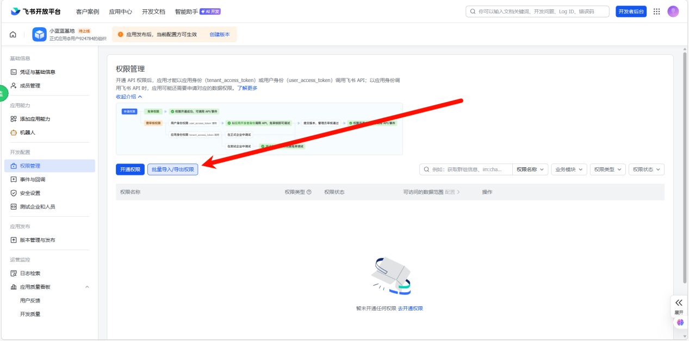Collapse the 应用质量看板 section

coord(86,287)
